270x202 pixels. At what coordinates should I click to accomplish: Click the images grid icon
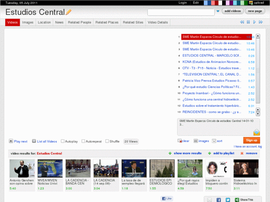pyautogui.click(x=196, y=141)
